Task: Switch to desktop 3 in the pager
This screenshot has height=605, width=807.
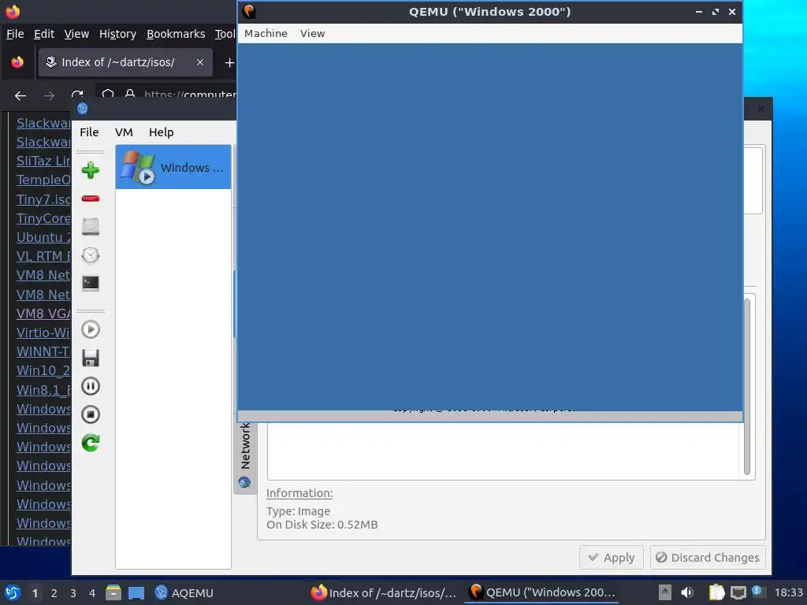Action: click(x=73, y=593)
